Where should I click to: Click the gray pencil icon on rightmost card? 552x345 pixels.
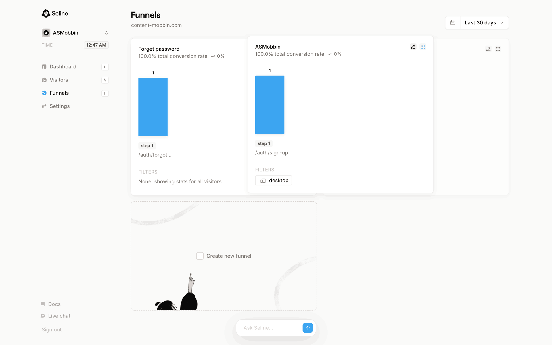[488, 49]
